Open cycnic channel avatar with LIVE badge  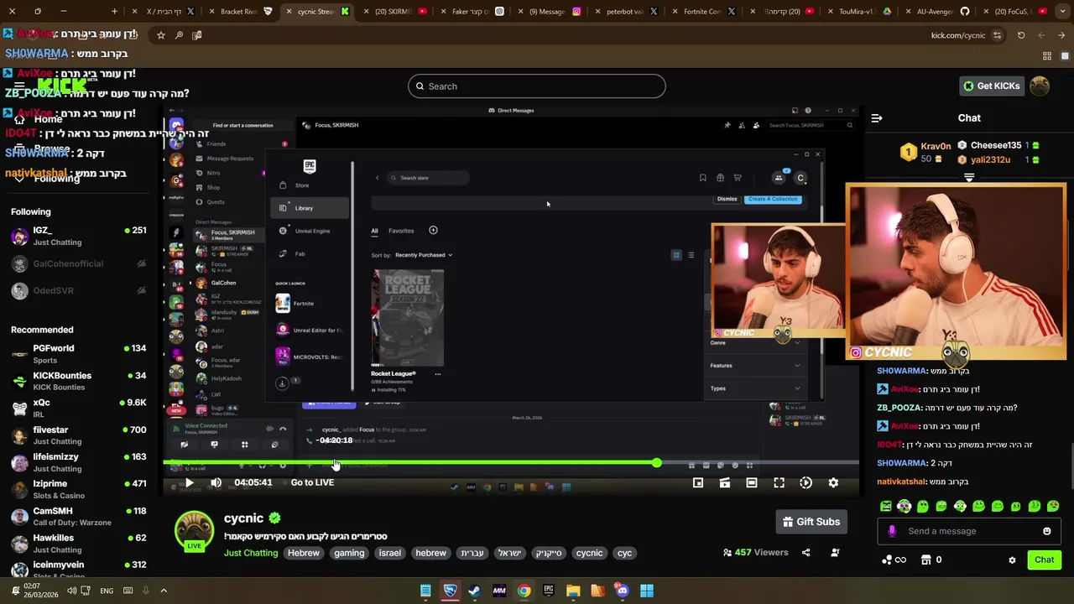[x=194, y=532]
